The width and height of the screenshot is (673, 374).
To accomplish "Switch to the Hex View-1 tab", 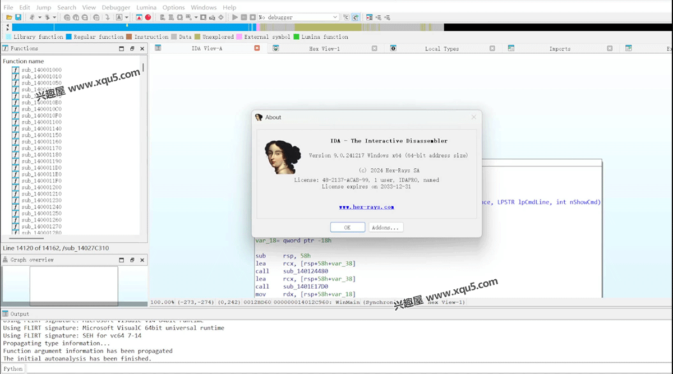I will click(324, 49).
